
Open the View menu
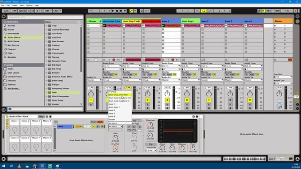[22, 5]
